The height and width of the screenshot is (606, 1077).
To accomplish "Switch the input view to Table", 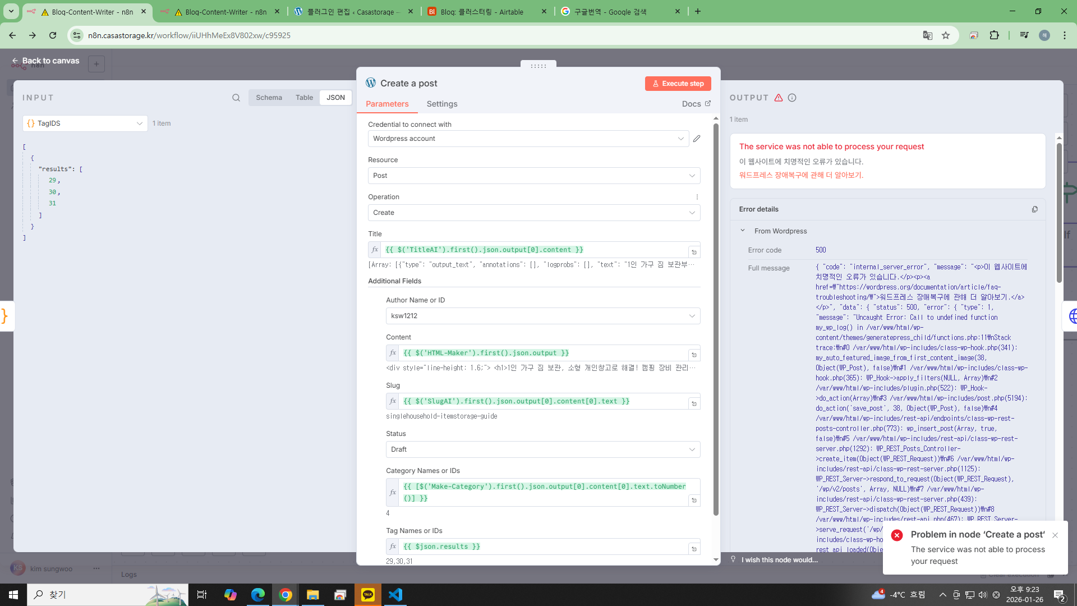I will (x=304, y=98).
